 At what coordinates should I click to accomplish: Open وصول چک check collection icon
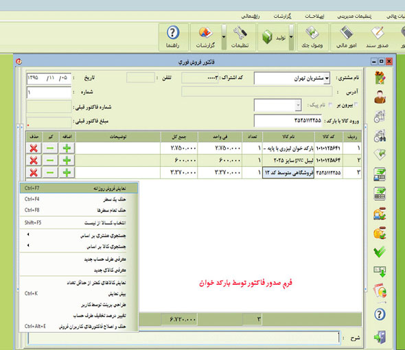click(x=312, y=37)
